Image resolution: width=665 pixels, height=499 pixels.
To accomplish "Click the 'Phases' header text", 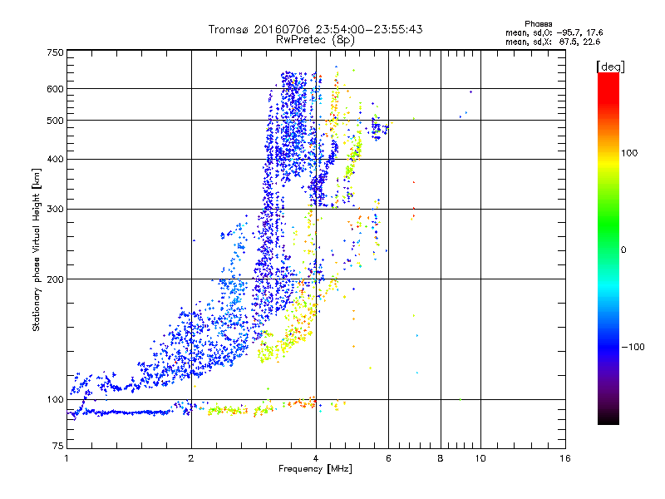I will [x=538, y=24].
